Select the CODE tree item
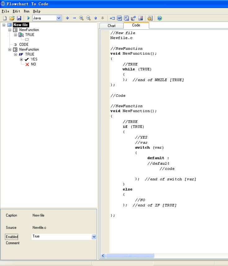Viewport: 228px width, 266px height. click(x=24, y=44)
